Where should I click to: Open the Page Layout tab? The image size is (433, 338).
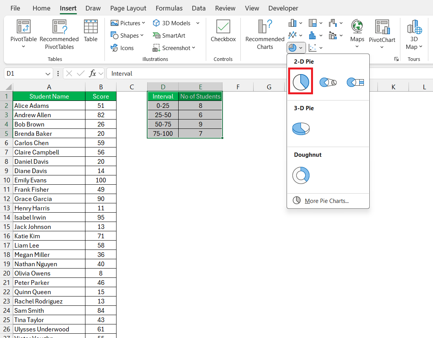tap(128, 8)
